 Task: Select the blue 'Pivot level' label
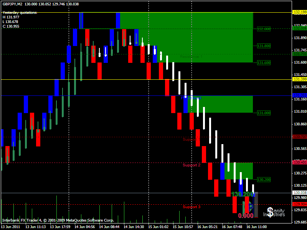click(x=191, y=98)
